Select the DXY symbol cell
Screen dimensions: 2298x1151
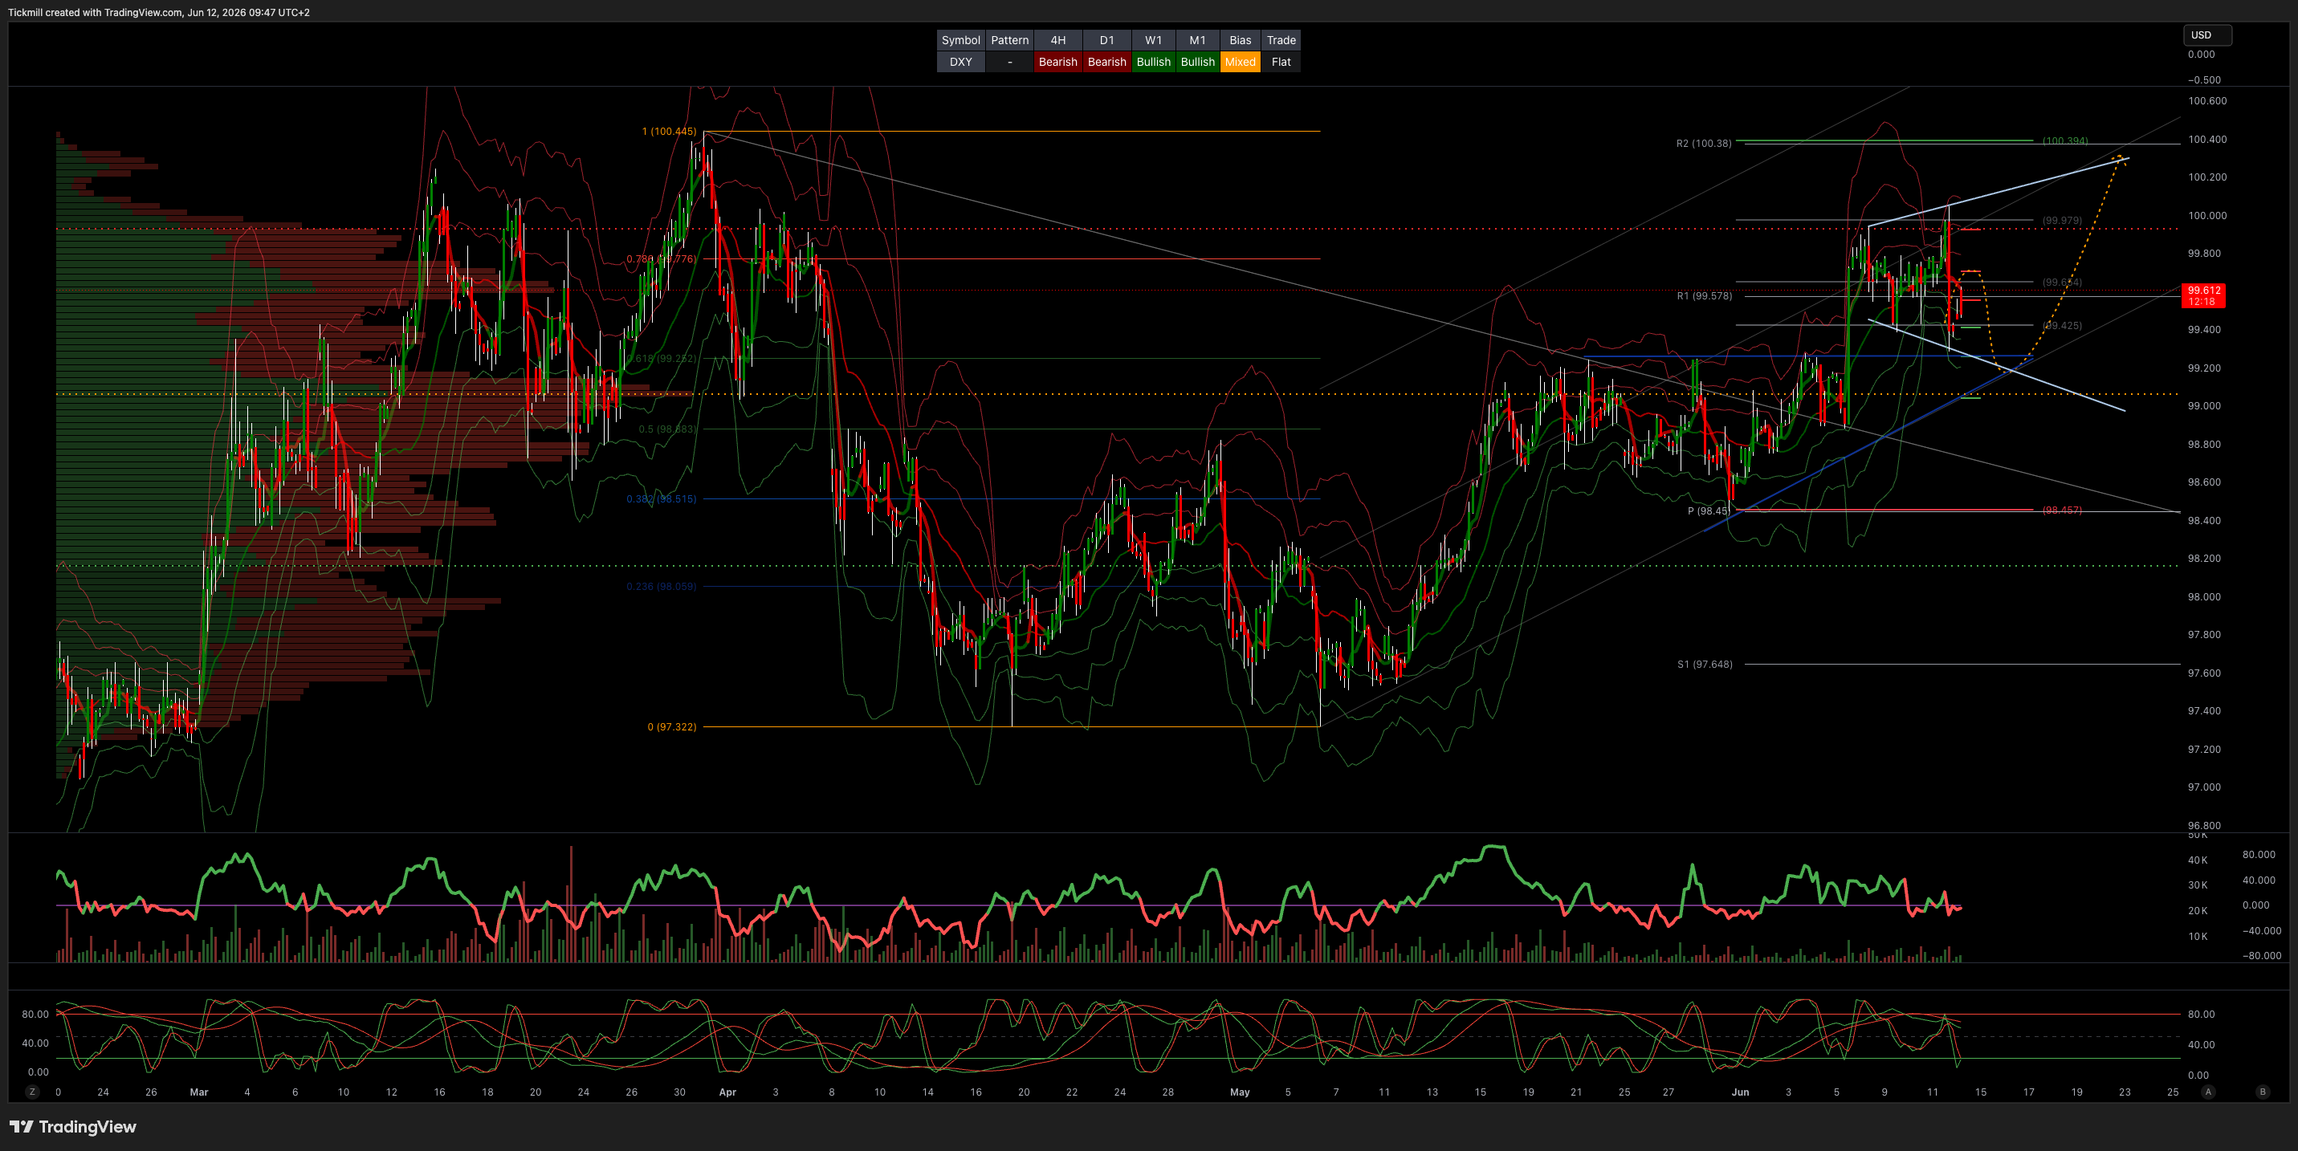tap(961, 62)
